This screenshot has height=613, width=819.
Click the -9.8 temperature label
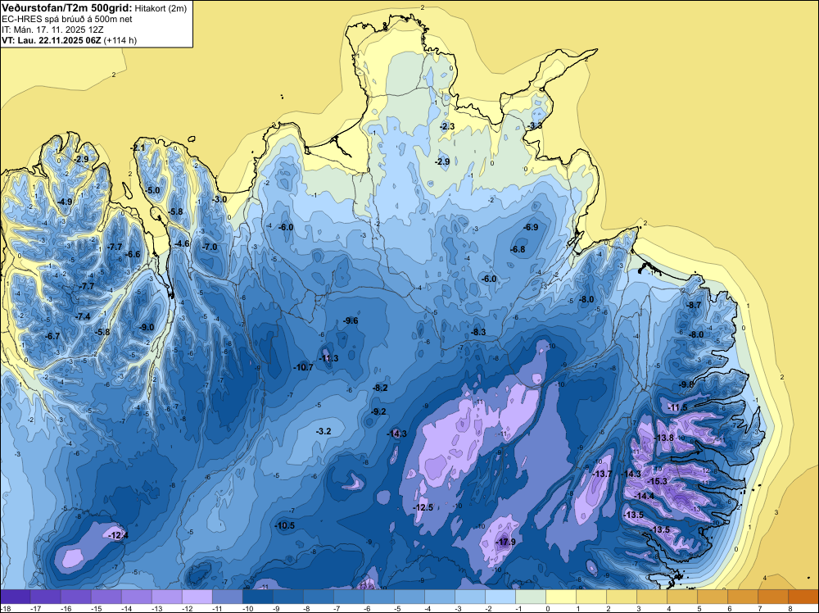[686, 384]
